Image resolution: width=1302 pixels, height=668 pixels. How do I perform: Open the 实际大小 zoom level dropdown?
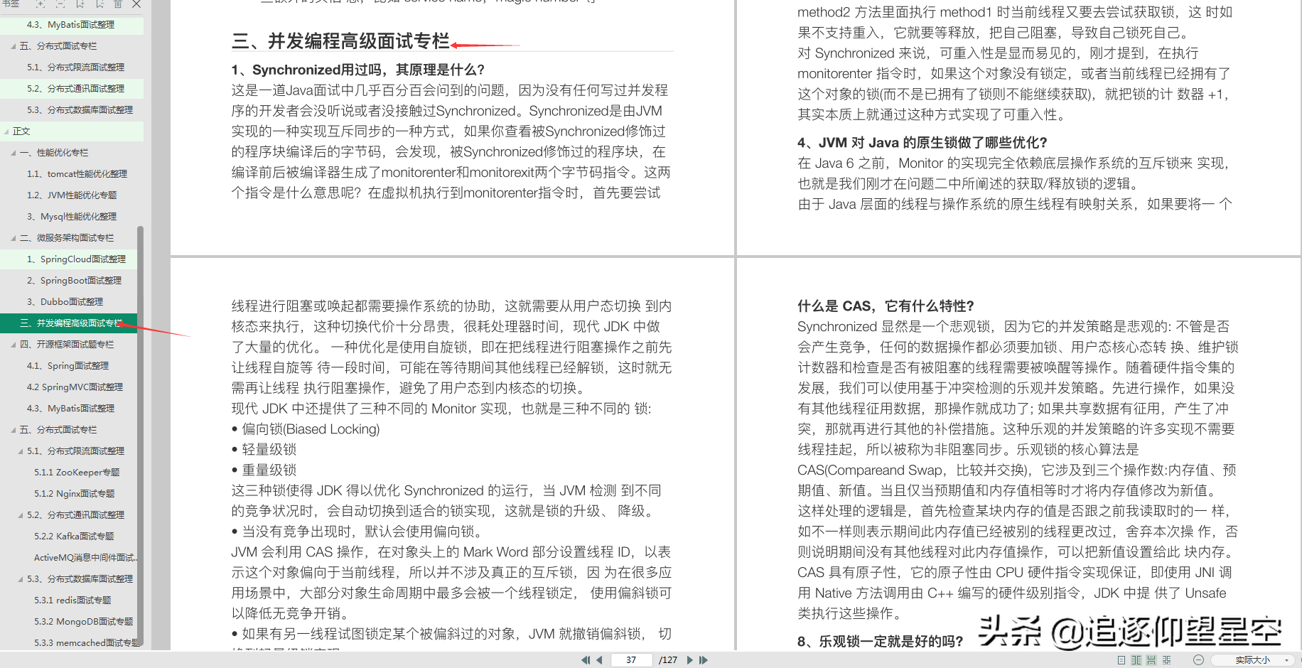1251,660
